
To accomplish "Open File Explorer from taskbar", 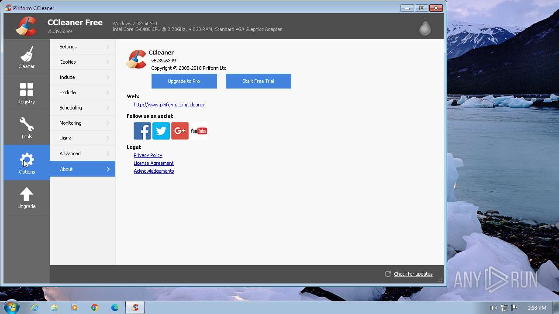I will (55, 307).
